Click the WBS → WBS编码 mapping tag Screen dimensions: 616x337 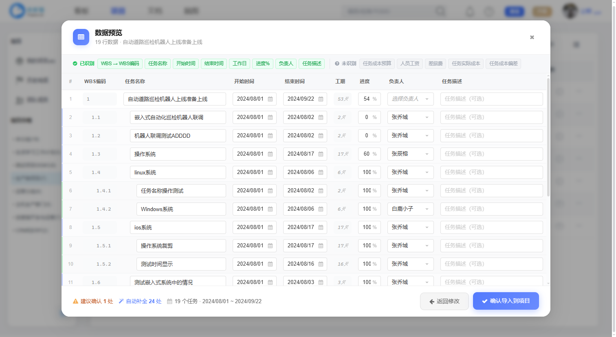pos(120,64)
